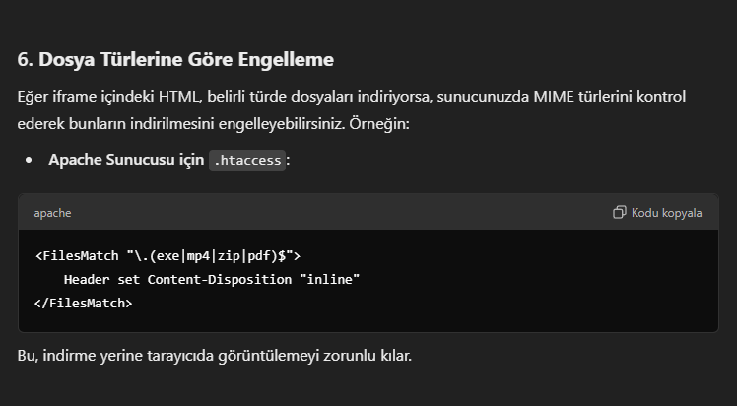Click the apache language label
737x406 pixels.
52,213
